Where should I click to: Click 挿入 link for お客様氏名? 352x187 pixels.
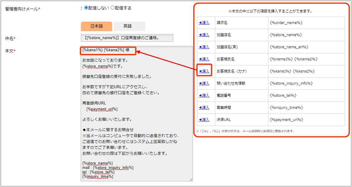[204, 59]
